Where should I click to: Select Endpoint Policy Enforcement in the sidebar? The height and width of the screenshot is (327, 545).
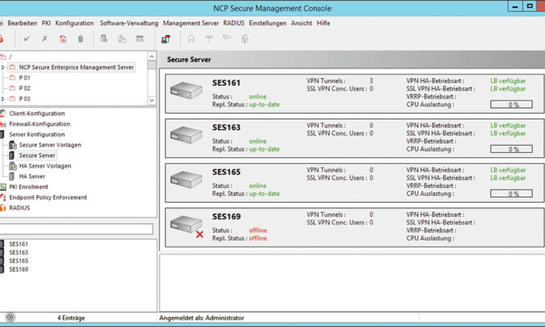(x=48, y=198)
